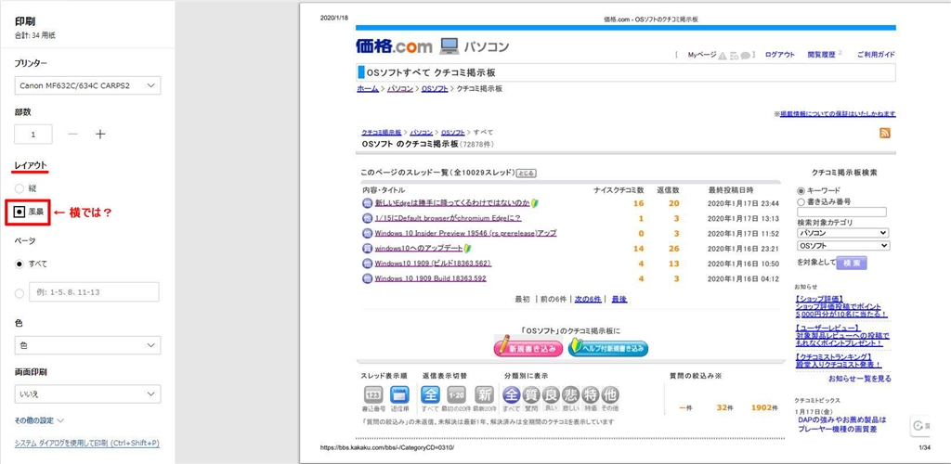Click the copies number field
The height and width of the screenshot is (464, 951).
click(33, 134)
